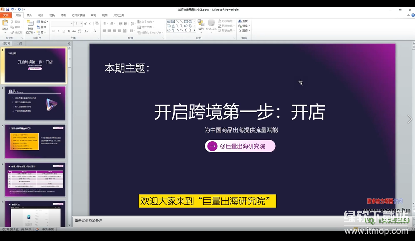Open the 排列 arrange tool
415x241 pixels.
[201, 24]
